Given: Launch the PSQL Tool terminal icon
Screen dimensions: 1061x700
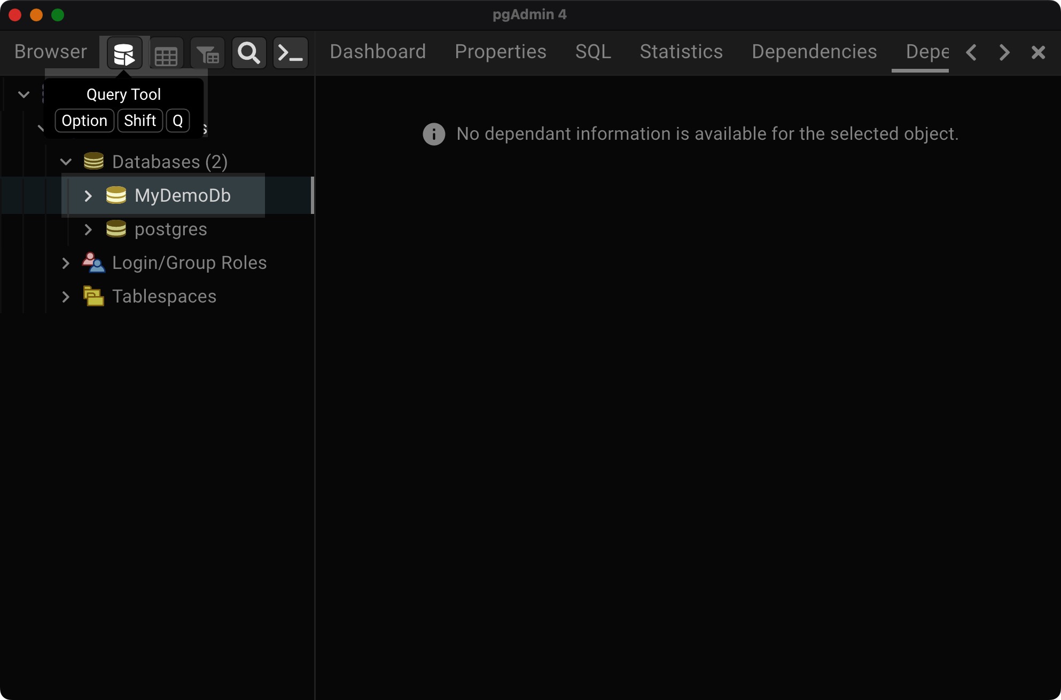Looking at the screenshot, I should tap(291, 53).
